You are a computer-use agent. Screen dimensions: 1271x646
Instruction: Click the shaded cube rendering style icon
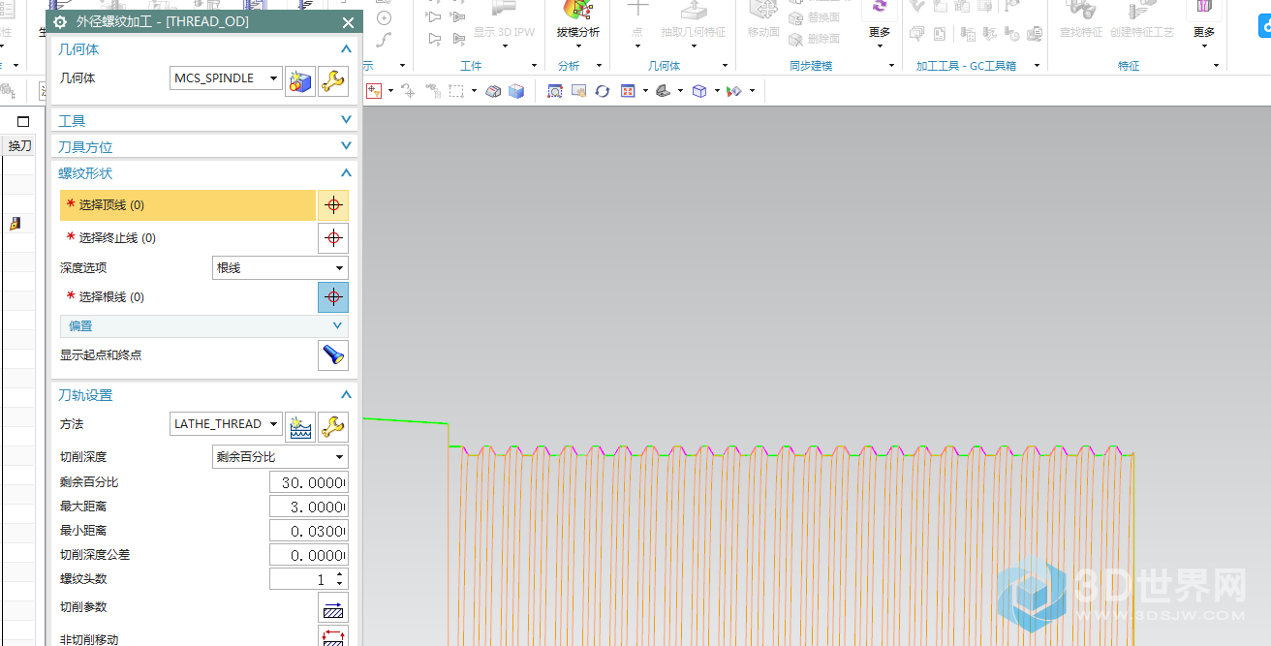pos(516,91)
